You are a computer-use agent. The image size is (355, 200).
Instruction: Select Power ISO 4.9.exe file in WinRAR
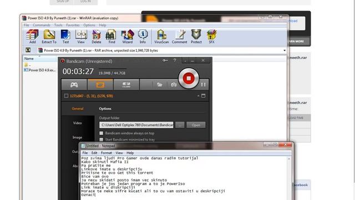click(40, 70)
